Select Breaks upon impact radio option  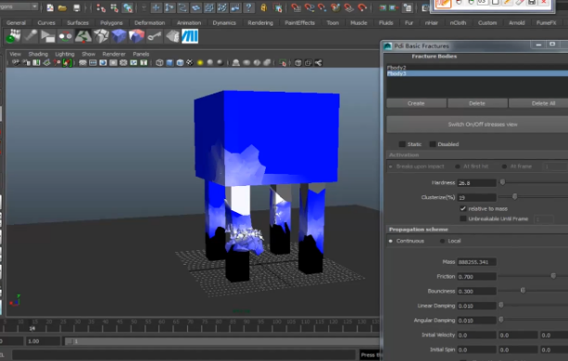(x=390, y=167)
